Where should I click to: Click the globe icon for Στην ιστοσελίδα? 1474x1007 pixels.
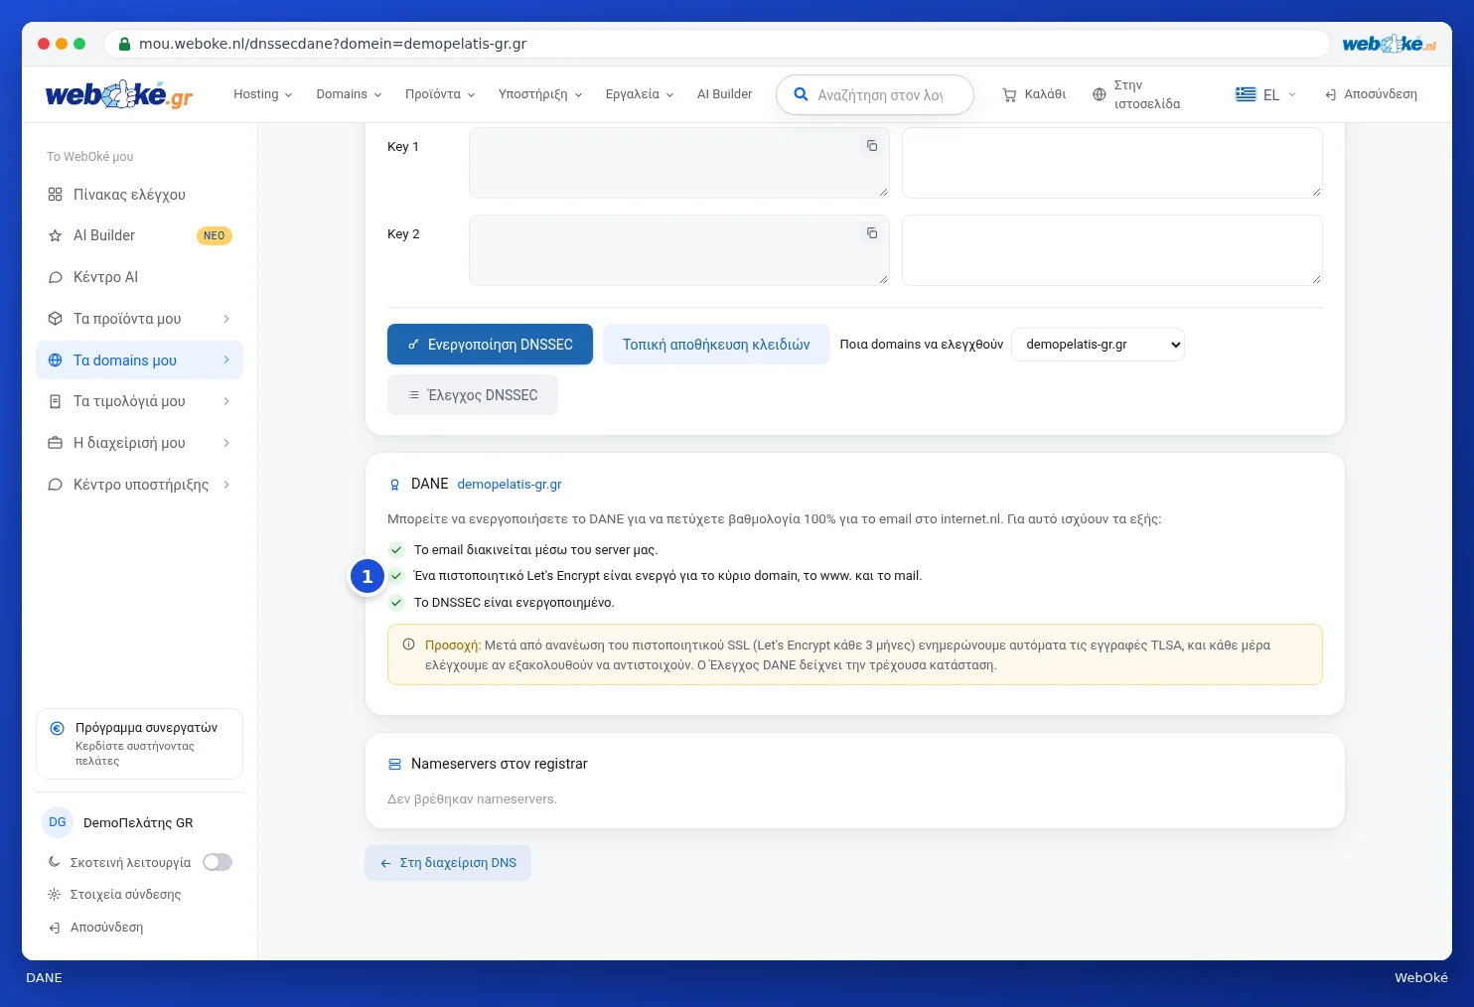1099,94
